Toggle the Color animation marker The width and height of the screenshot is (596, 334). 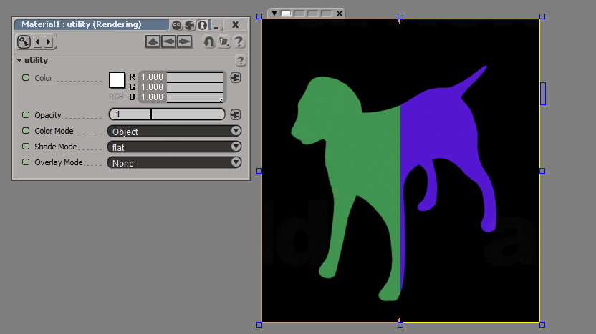[26, 77]
